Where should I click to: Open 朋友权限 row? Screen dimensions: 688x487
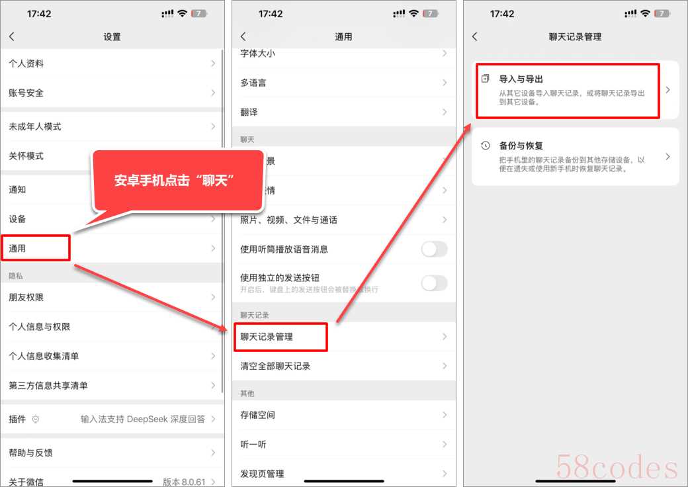click(x=112, y=297)
